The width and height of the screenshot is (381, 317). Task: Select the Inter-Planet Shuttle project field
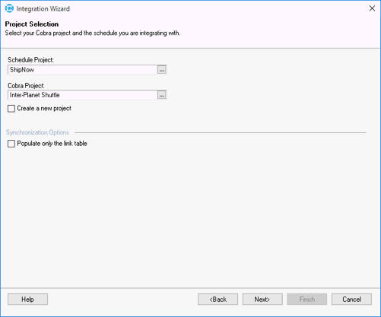(83, 95)
